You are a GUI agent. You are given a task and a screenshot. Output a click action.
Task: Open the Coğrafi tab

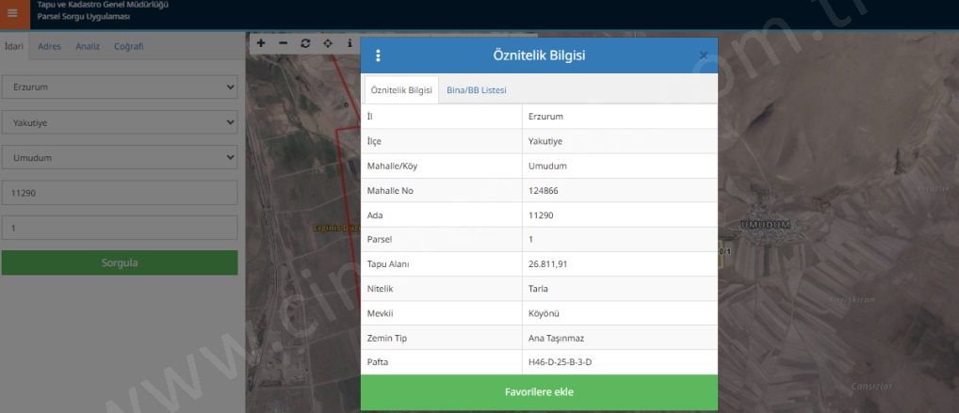point(129,46)
